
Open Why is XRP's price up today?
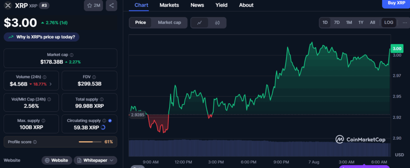point(42,37)
